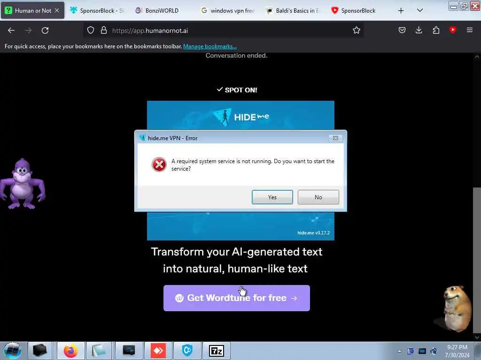Open 7-Zip from the taskbar
481x360 pixels.
(x=216, y=351)
